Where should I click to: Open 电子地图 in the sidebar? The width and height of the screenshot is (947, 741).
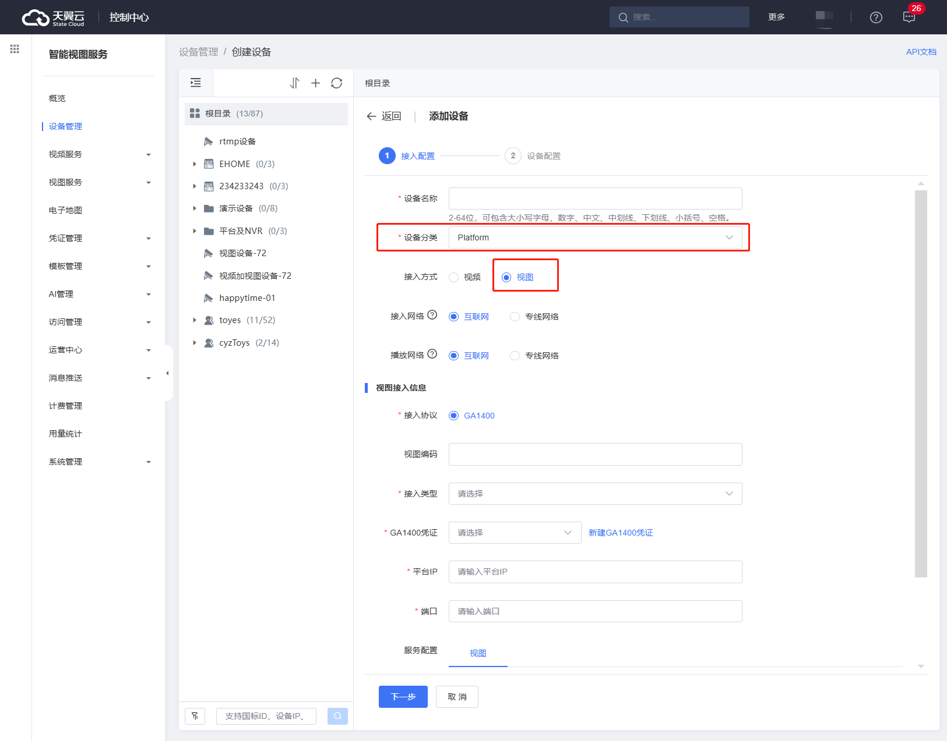click(65, 210)
